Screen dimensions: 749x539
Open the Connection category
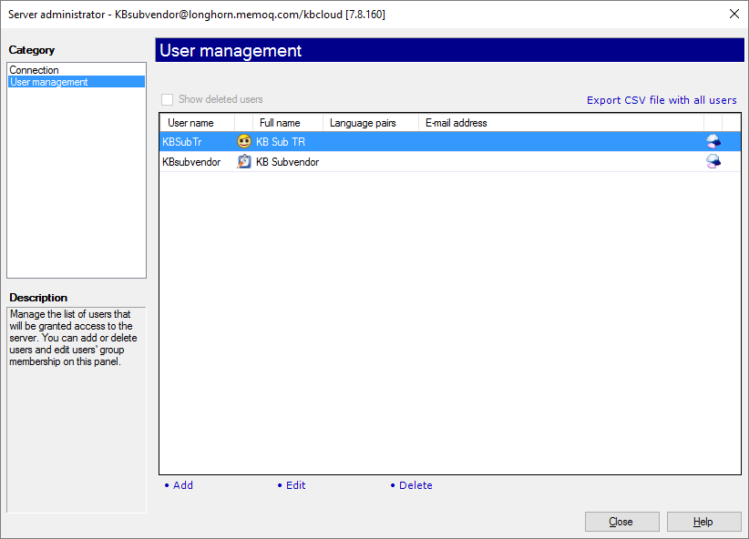coord(34,70)
